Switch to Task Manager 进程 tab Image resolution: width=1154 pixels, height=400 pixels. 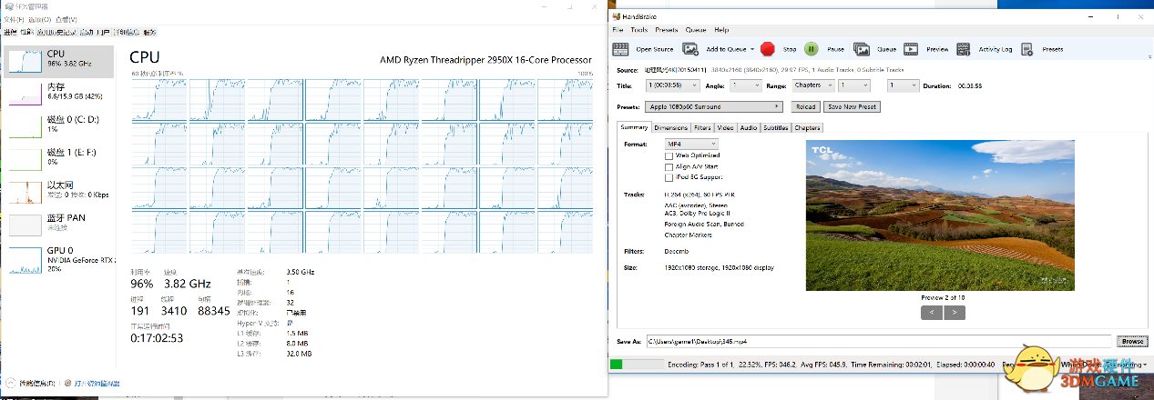click(x=11, y=32)
